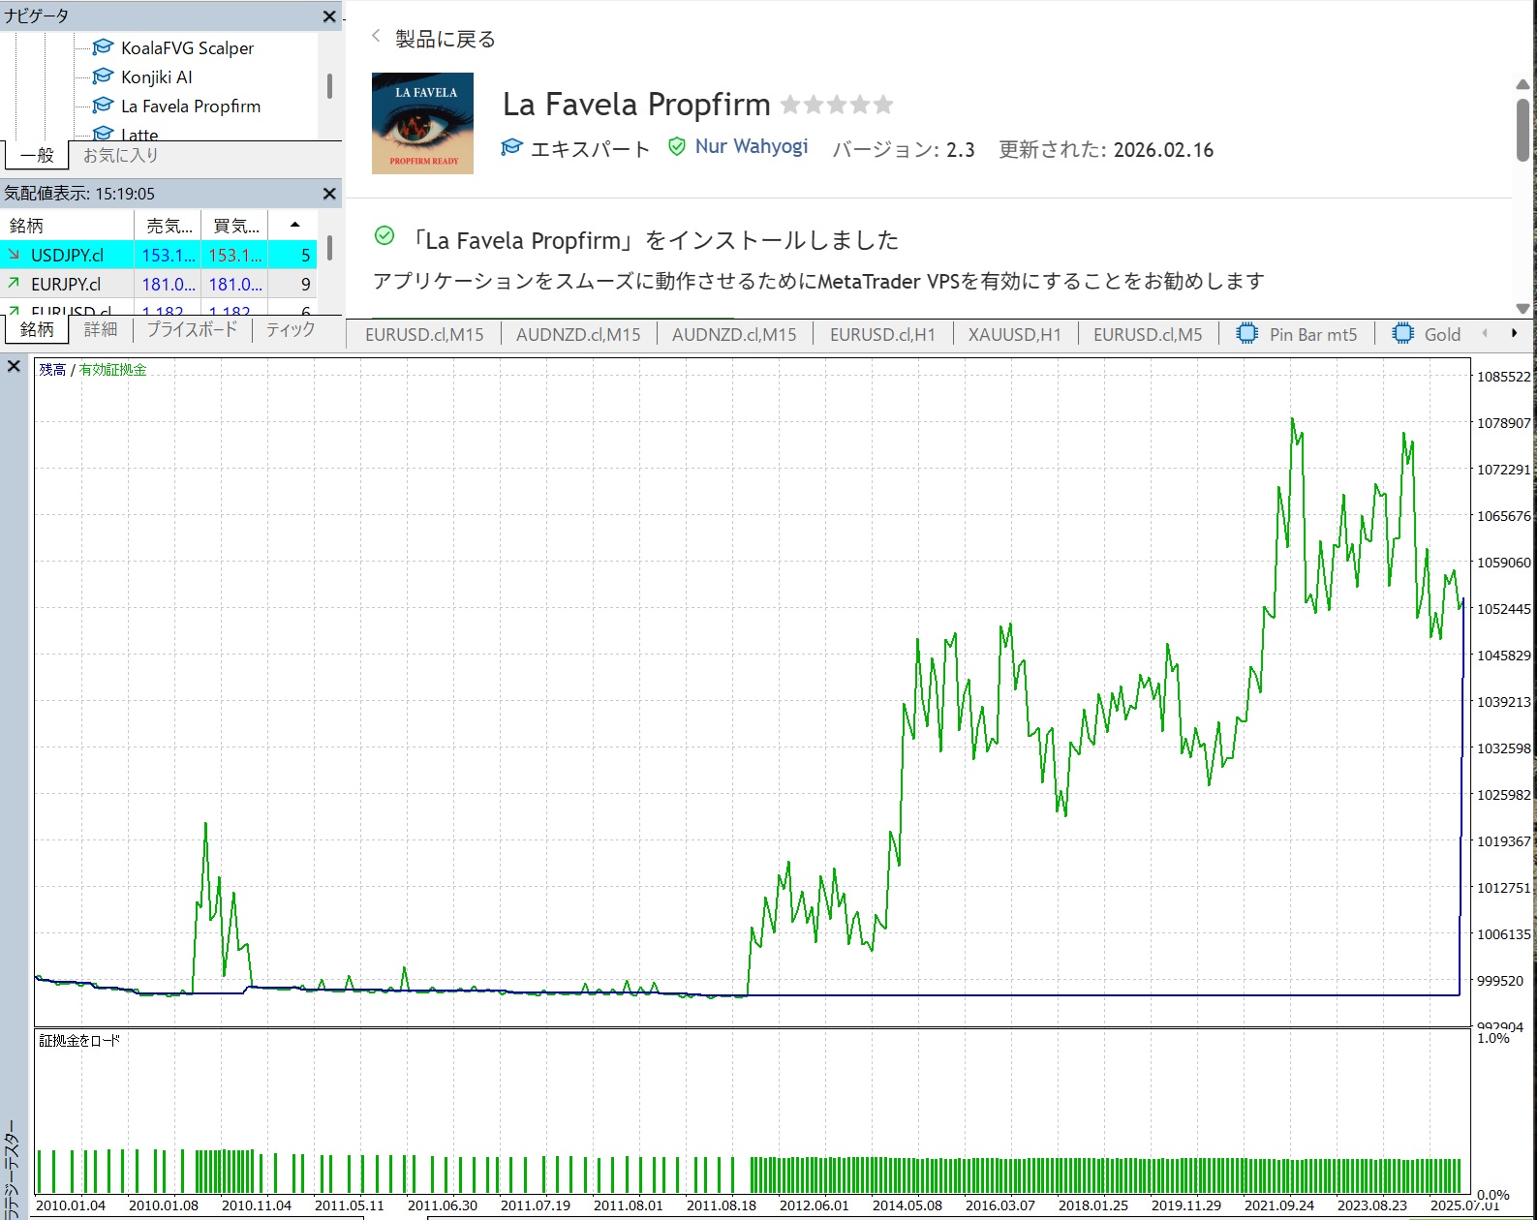Close the strategy tester panel
1537x1220 pixels.
(x=14, y=366)
